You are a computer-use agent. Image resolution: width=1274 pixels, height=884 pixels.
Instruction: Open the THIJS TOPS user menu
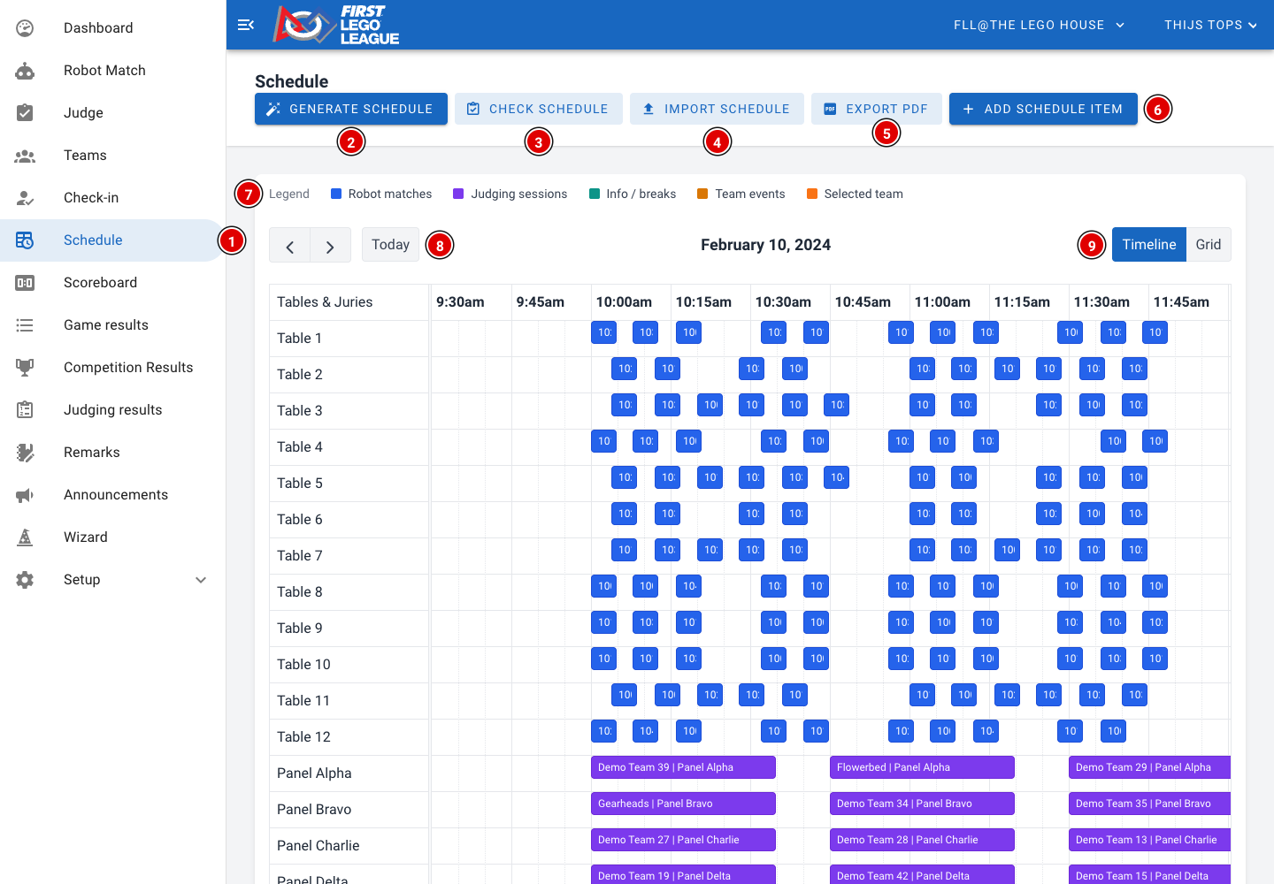(1210, 25)
